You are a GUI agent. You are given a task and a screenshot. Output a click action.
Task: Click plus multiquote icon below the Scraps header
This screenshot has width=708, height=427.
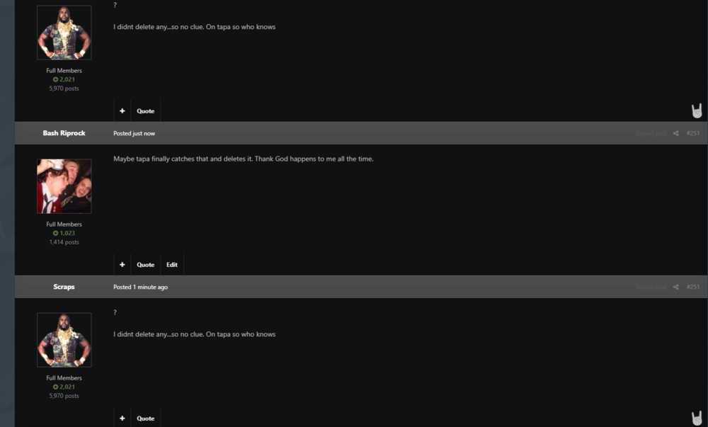click(x=122, y=419)
